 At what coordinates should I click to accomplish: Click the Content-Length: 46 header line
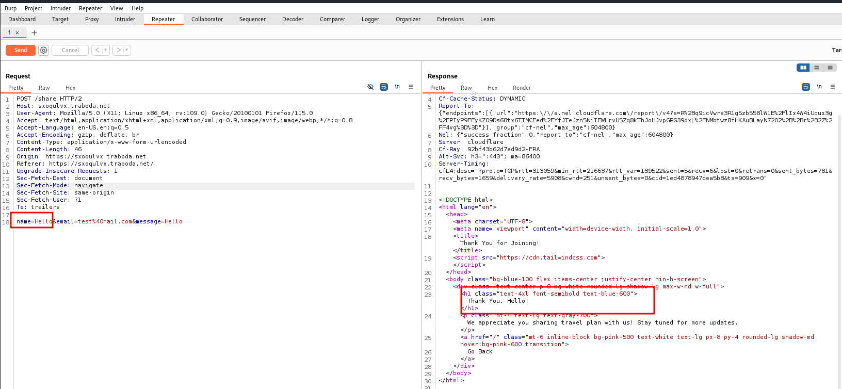49,149
